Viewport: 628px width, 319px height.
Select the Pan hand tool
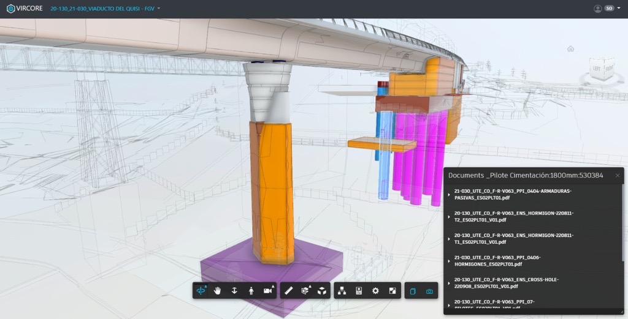click(218, 291)
